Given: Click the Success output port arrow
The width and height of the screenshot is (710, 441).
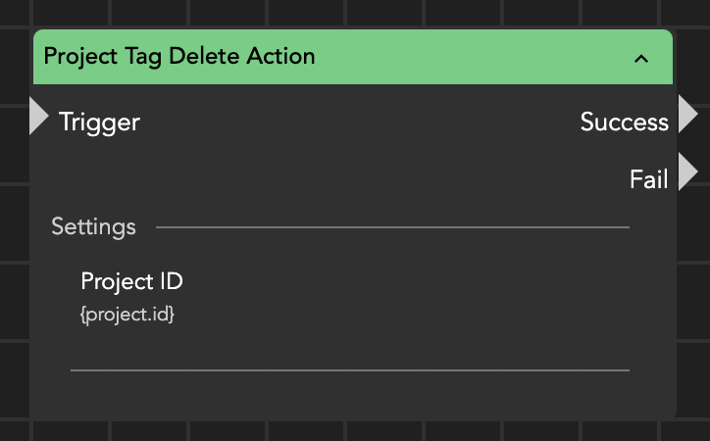Looking at the screenshot, I should point(686,114).
